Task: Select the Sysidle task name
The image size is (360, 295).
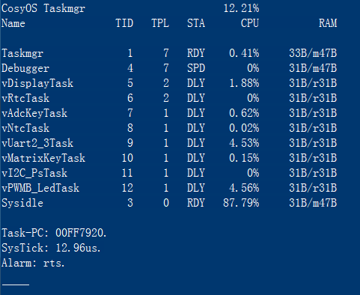Action: pos(22,204)
